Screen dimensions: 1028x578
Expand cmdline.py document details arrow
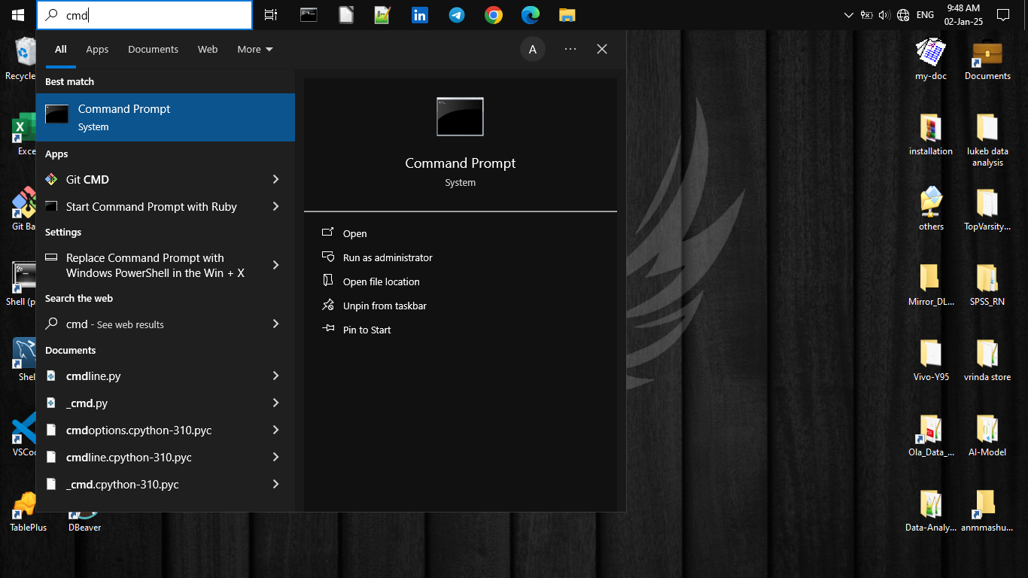click(275, 376)
